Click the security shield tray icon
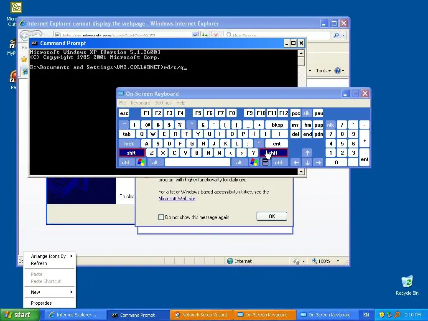 (x=382, y=315)
